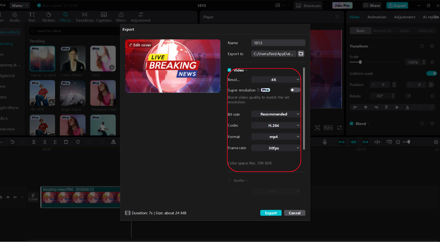440x247 pixels.
Task: Click the top-bar Export button
Action: [x=397, y=5]
